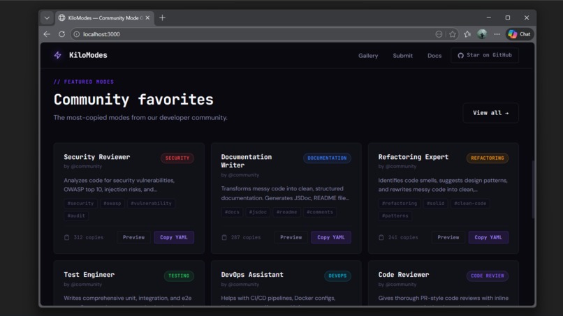
Task: Click the #refactoring tag
Action: point(400,204)
